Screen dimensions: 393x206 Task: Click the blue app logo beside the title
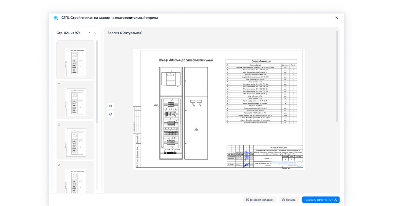[x=56, y=18]
